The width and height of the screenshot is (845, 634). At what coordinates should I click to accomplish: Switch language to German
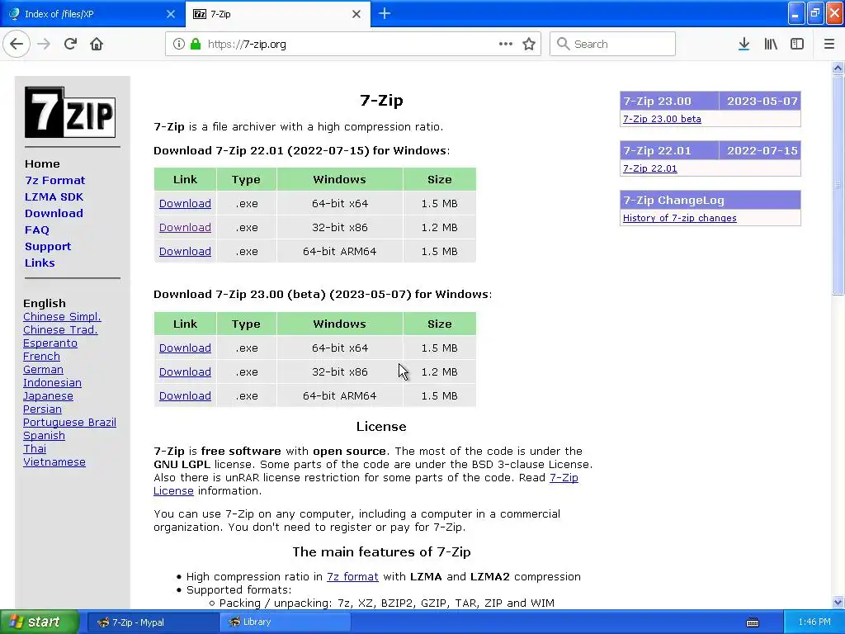point(43,369)
